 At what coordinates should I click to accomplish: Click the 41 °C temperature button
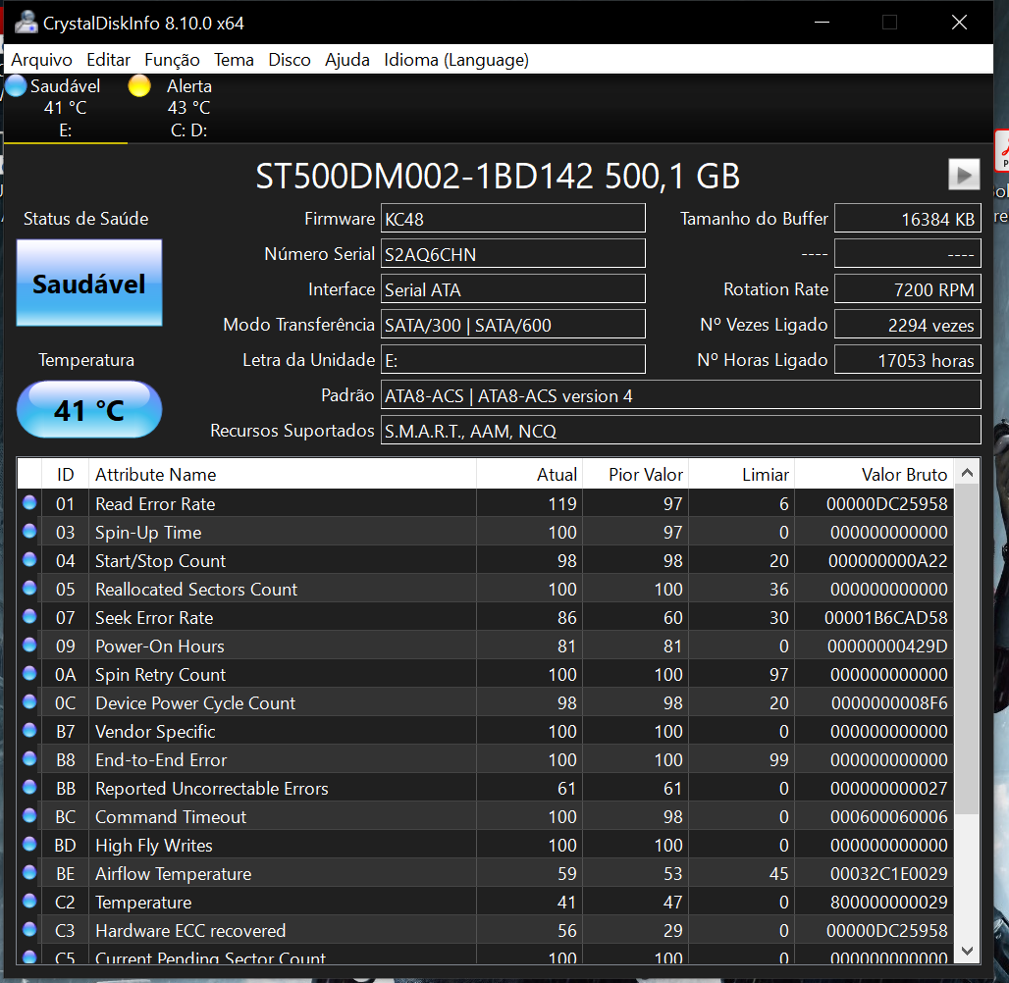click(88, 410)
